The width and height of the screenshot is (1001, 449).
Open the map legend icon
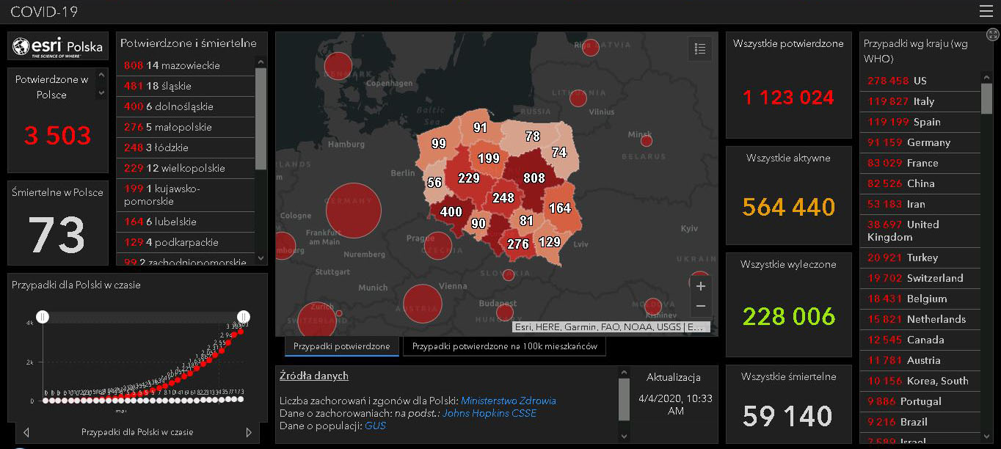coord(699,49)
